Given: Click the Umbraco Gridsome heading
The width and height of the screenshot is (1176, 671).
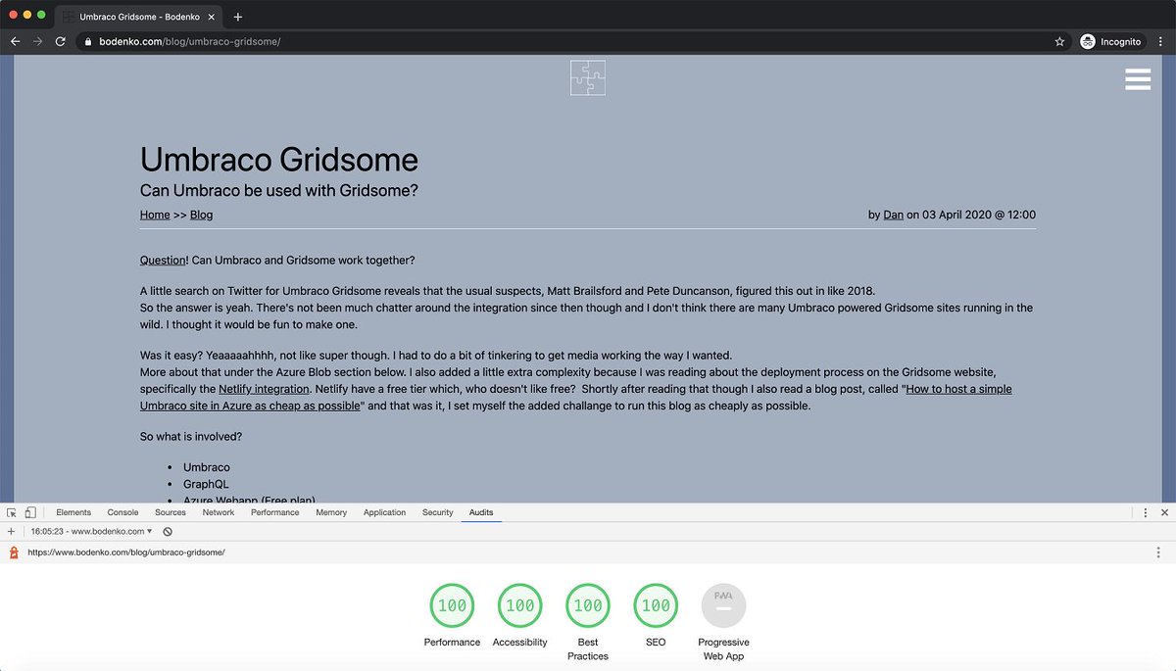Looking at the screenshot, I should click(x=279, y=160).
